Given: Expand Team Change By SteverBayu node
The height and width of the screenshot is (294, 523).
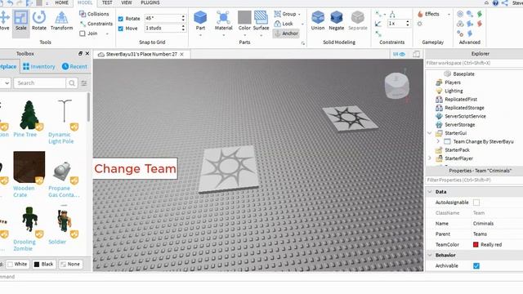Looking at the screenshot, I should click(x=438, y=141).
